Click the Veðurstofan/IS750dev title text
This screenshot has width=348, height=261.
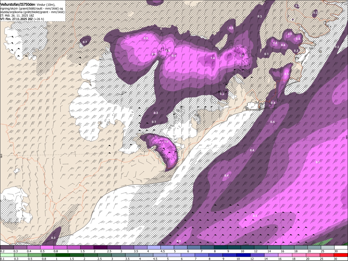coord(18,4)
